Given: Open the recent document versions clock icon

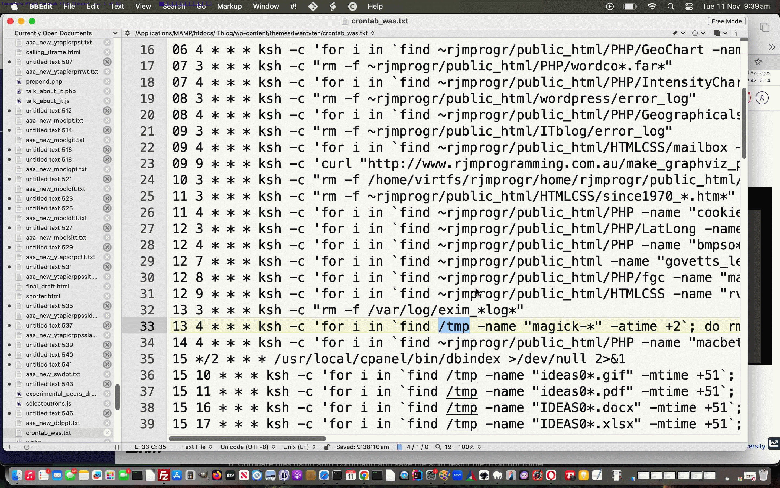Looking at the screenshot, I should [695, 33].
